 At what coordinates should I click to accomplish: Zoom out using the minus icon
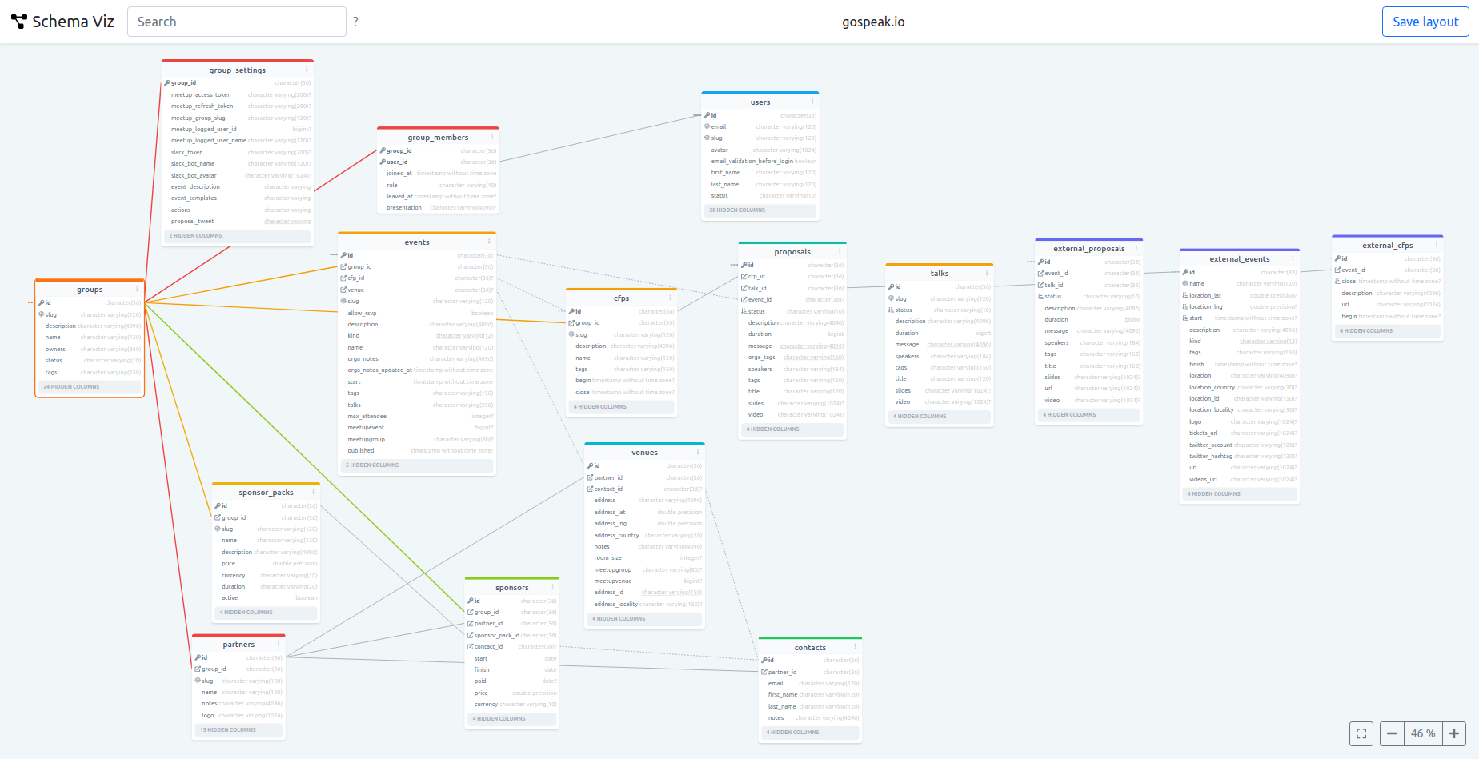(x=1392, y=733)
